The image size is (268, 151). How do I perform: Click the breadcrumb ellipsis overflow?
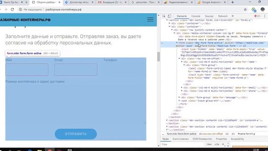(x=163, y=134)
